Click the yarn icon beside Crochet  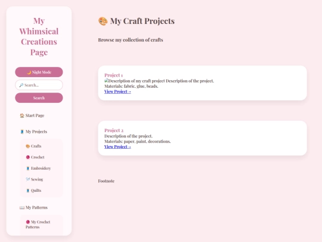click(x=27, y=157)
